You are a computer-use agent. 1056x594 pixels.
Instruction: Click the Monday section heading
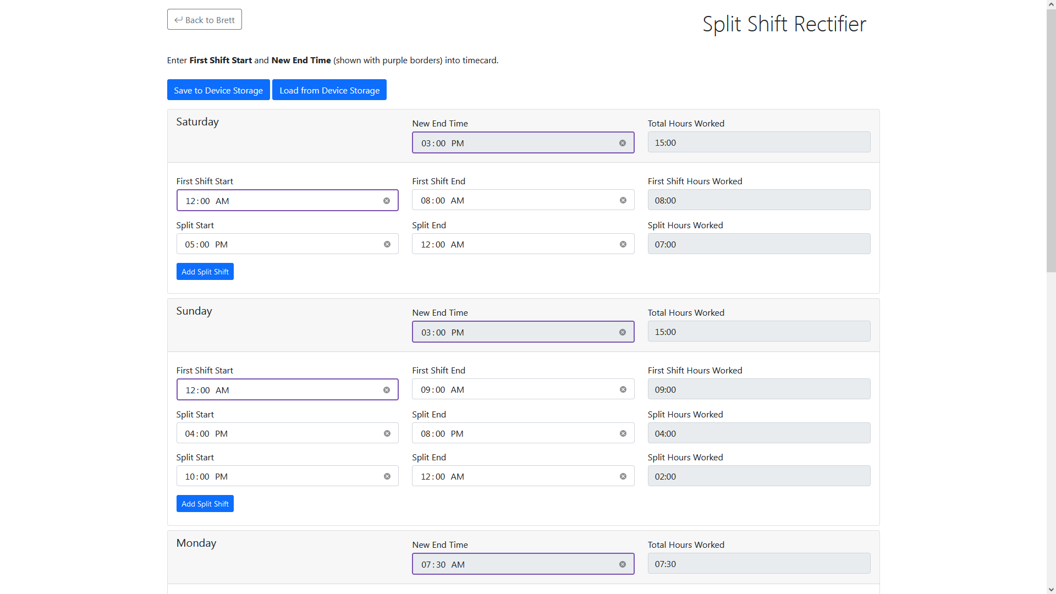pyautogui.click(x=196, y=543)
